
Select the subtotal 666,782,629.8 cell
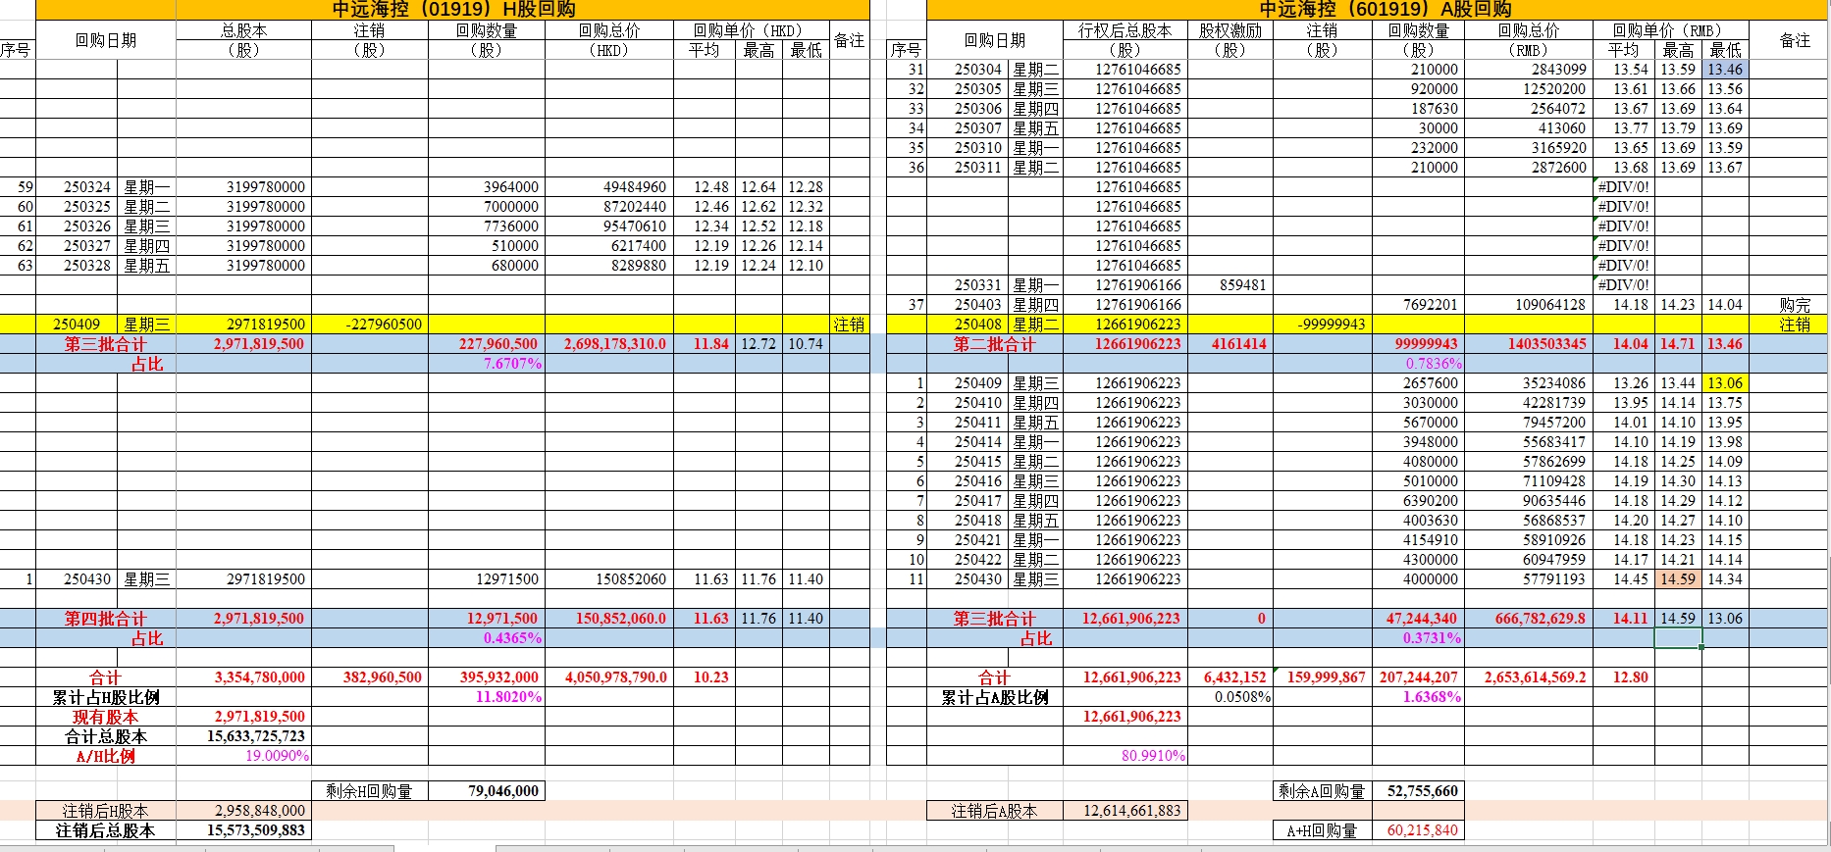coord(1529,619)
